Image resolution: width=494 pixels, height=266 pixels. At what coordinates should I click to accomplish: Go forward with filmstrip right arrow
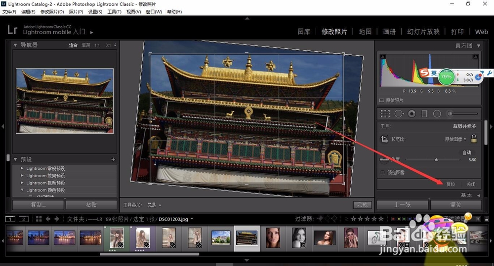(57, 219)
